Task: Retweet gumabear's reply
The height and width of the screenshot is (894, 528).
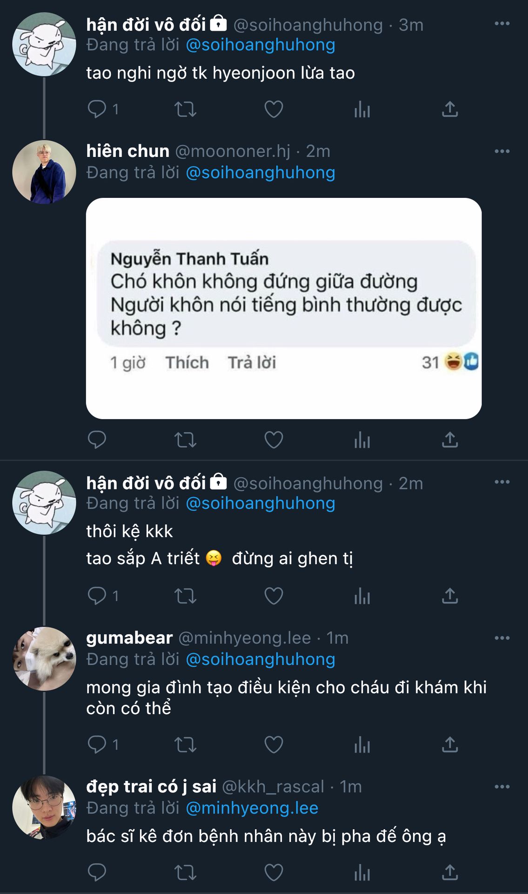Action: coord(185,744)
